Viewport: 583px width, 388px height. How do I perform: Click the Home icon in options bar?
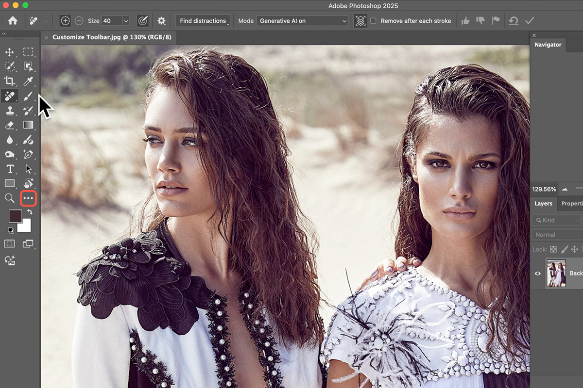13,21
